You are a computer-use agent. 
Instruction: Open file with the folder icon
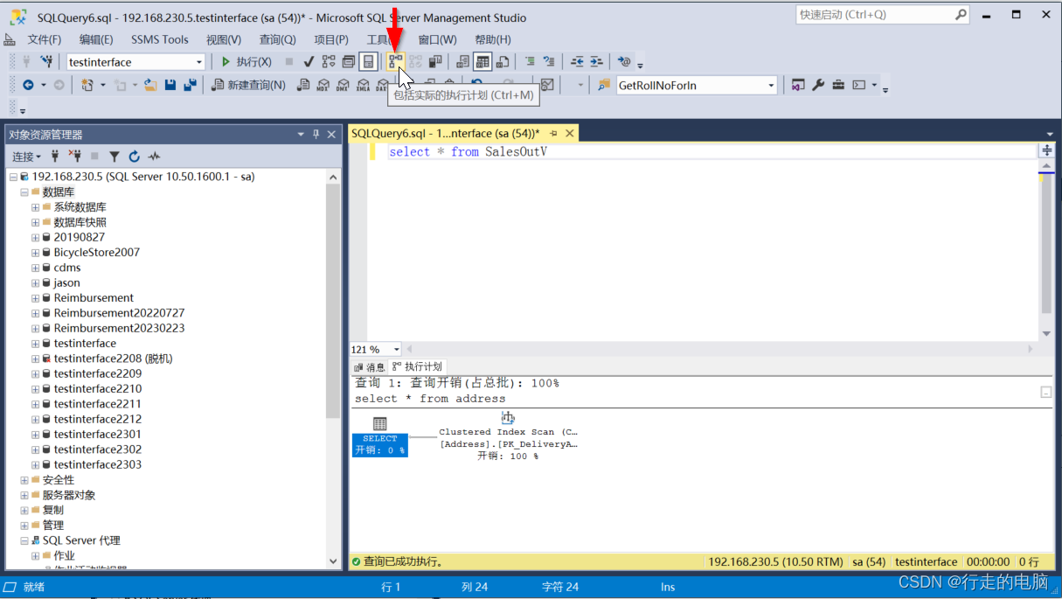(x=150, y=85)
